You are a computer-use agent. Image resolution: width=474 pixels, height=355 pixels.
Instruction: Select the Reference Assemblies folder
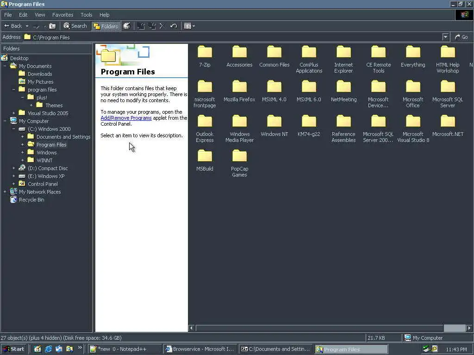point(343,129)
